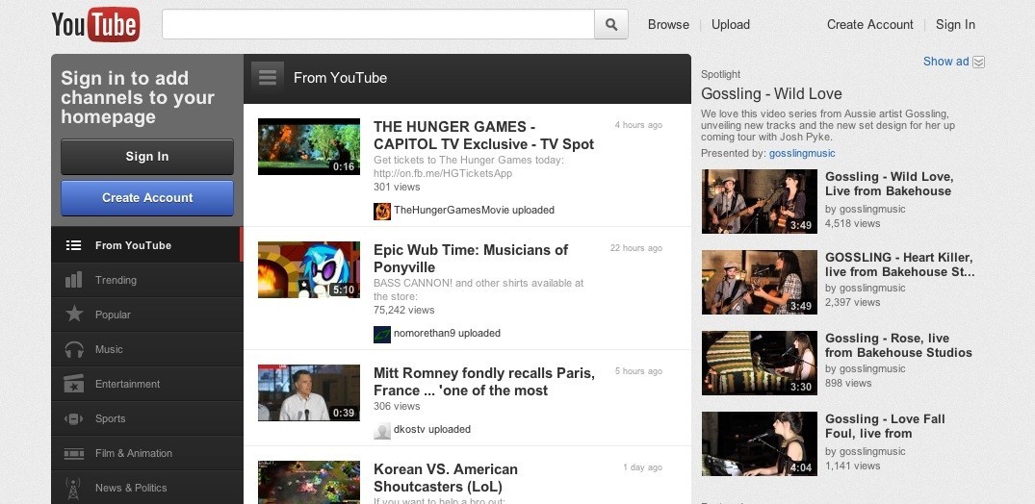Click the 4,518 views text
This screenshot has width=1035, height=504.
point(853,223)
